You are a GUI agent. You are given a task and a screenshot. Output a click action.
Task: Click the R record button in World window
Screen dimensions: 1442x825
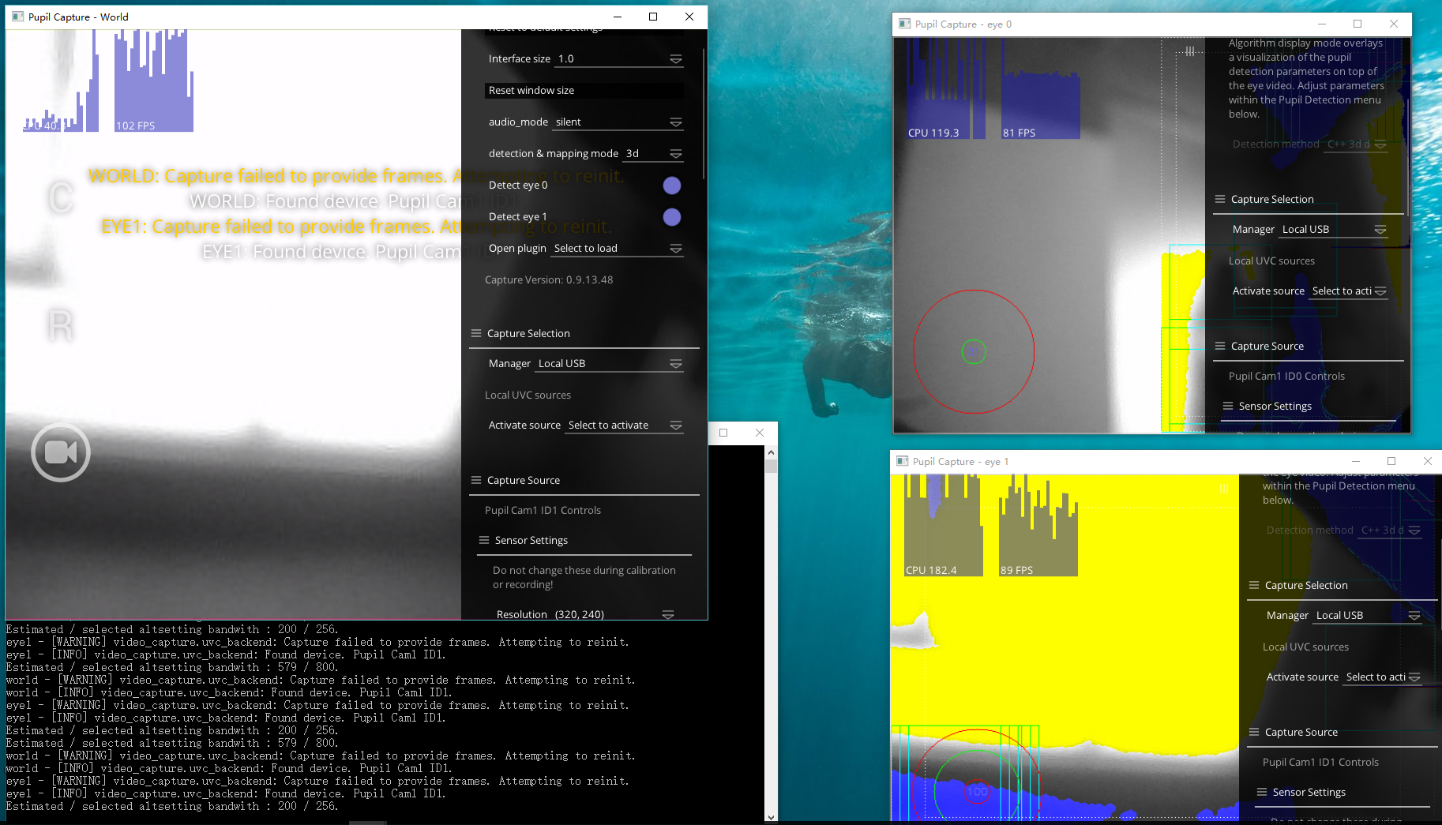click(x=61, y=324)
